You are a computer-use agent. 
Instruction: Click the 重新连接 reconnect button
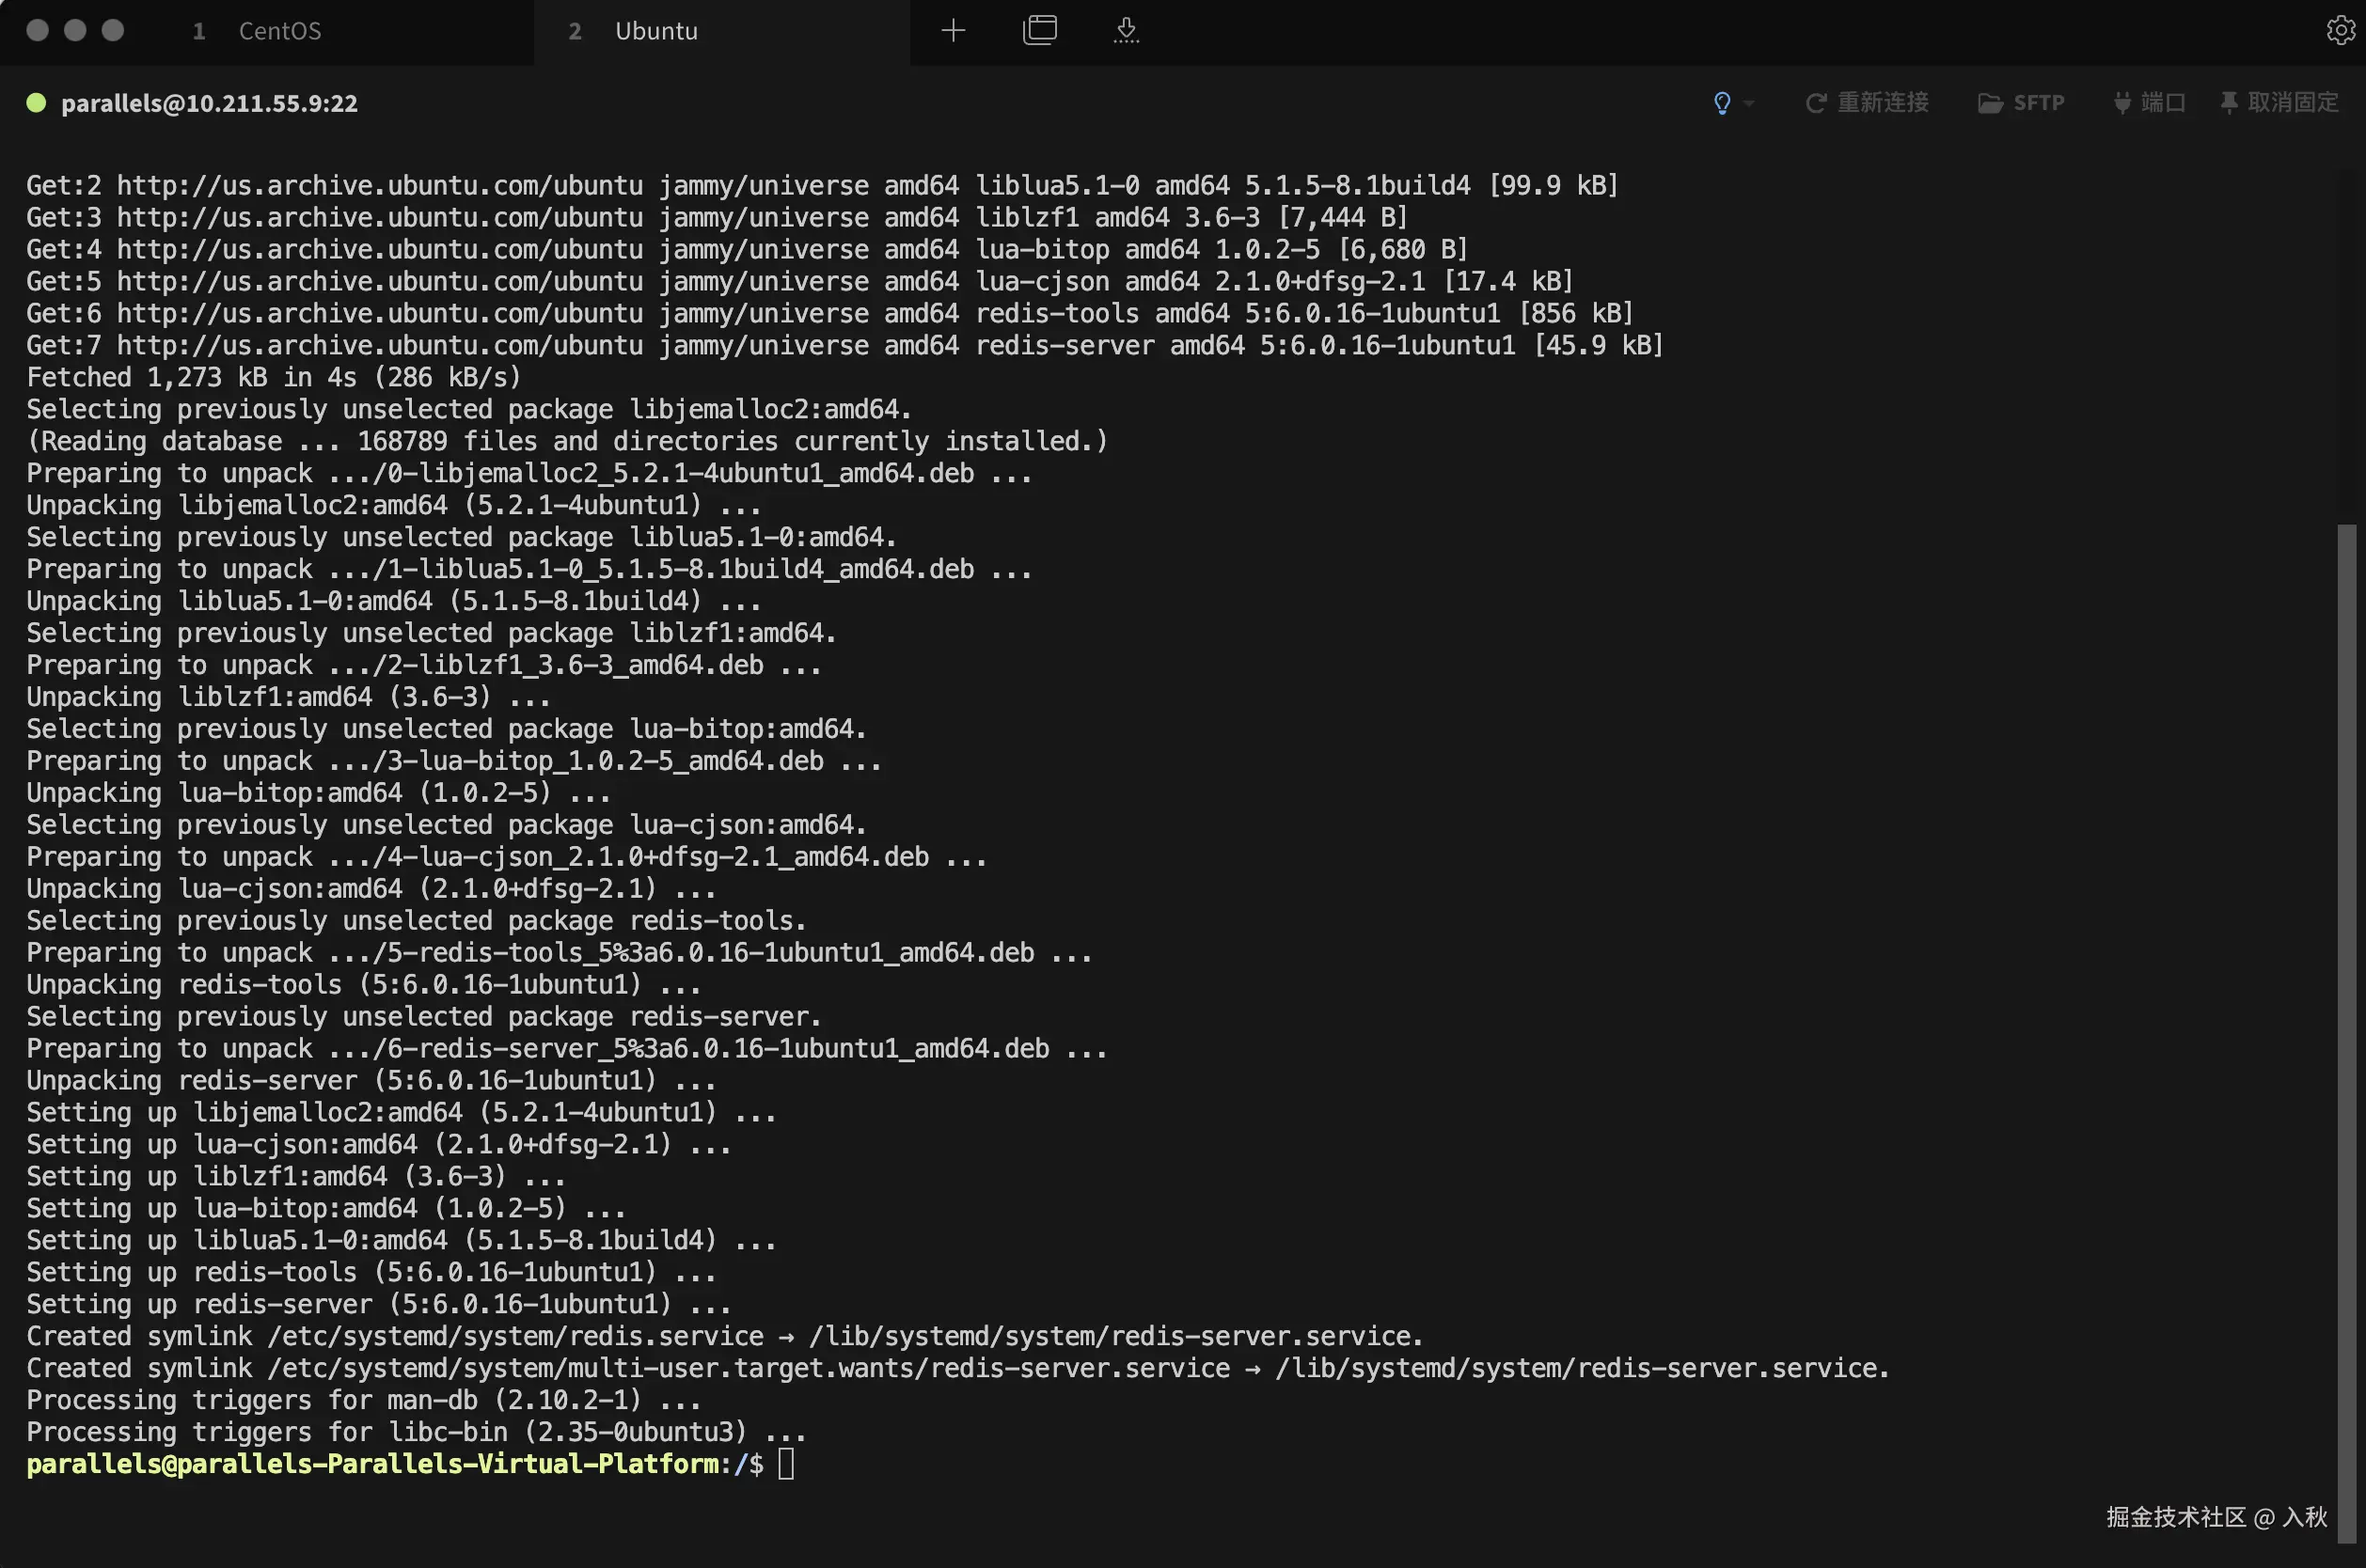1867,103
